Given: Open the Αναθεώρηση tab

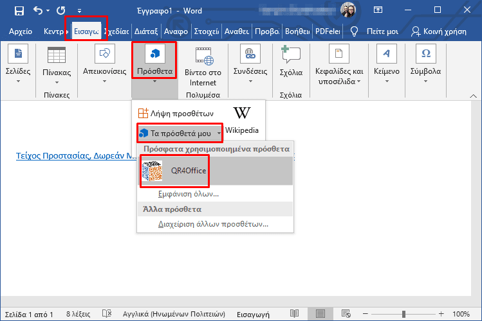Looking at the screenshot, I should (x=237, y=31).
